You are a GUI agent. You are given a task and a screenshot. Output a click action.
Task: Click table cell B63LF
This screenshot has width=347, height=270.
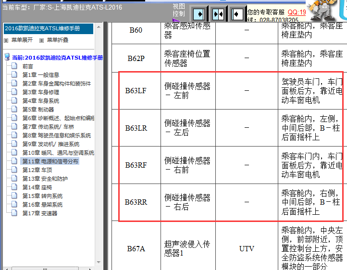[x=136, y=91]
